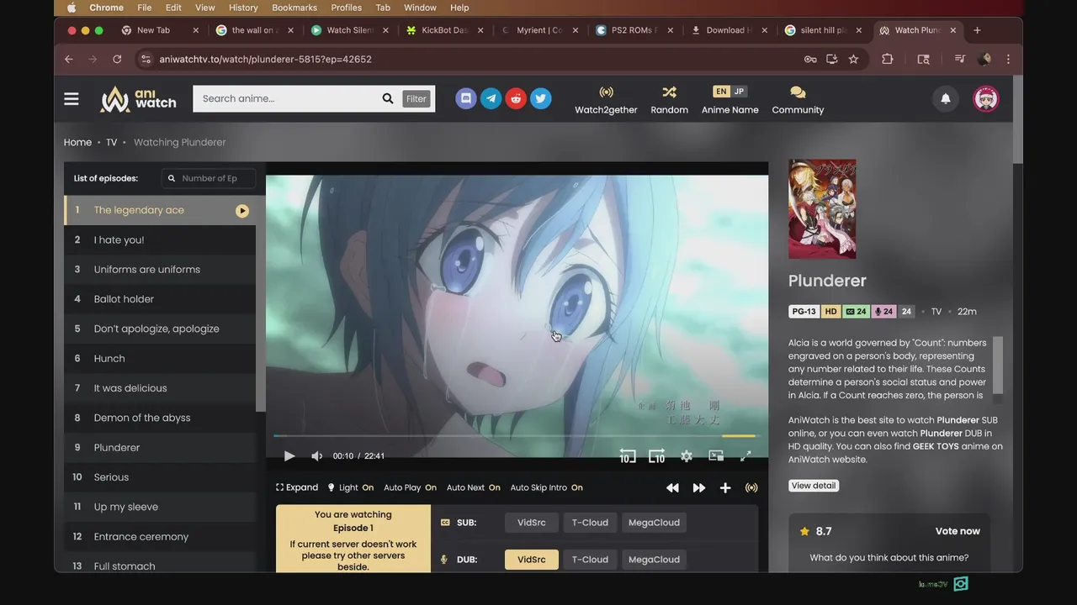Enter fullscreen video mode
Viewport: 1077px width, 605px height.
(745, 455)
